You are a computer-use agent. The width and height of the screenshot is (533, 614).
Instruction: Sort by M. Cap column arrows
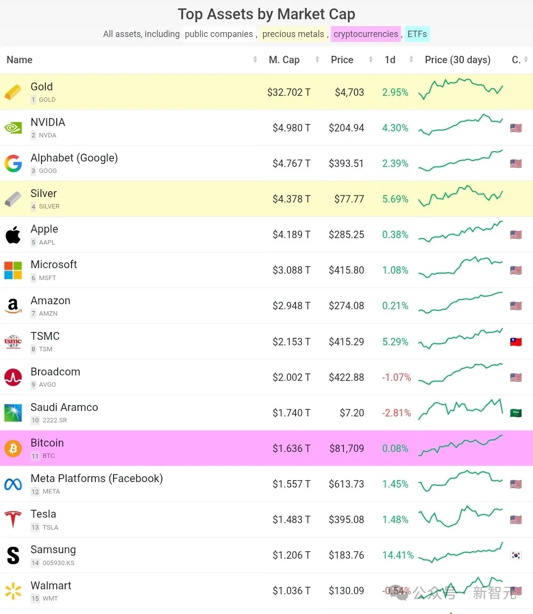coord(317,60)
